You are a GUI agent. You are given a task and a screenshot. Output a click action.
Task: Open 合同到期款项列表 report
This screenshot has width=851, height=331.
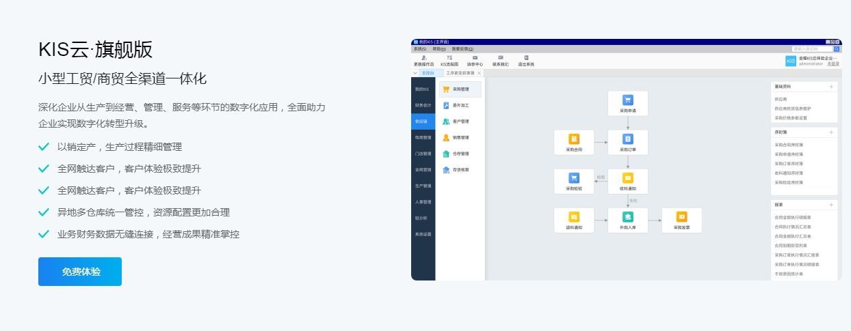pyautogui.click(x=791, y=245)
